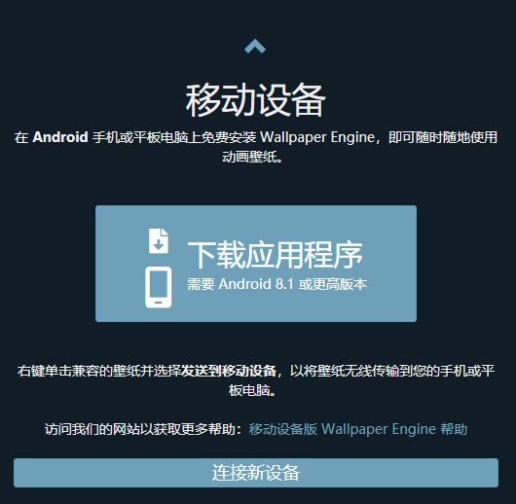Click the 需要 Android 8.1 或更高版本 subtitle
This screenshot has height=504, width=516.
(277, 284)
